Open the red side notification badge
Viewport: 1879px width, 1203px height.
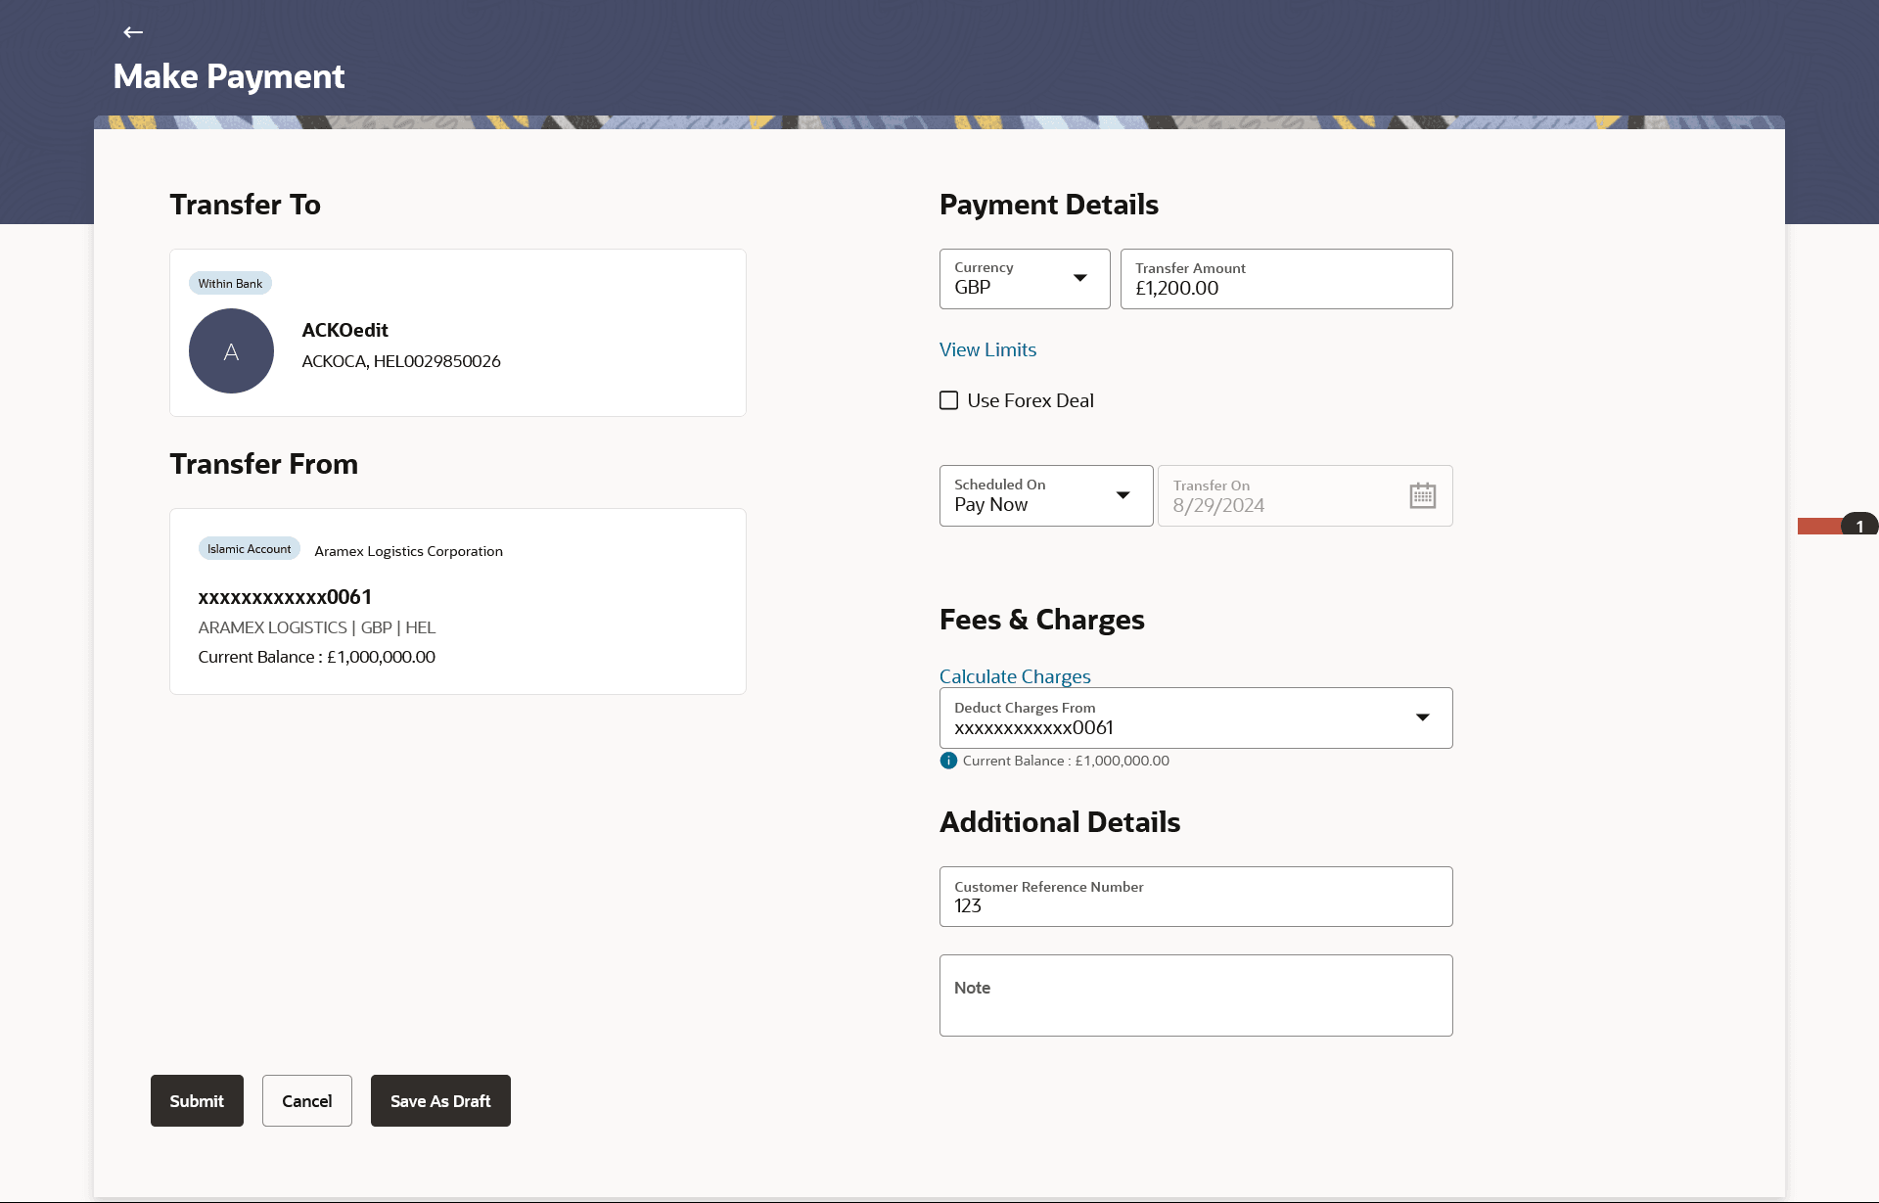(x=1837, y=526)
